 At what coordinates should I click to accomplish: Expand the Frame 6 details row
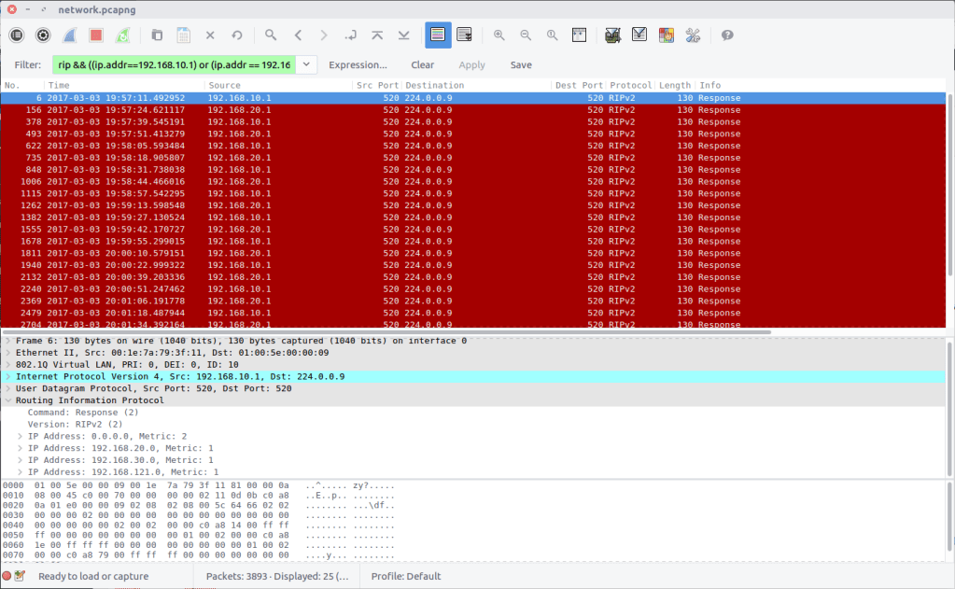click(x=8, y=341)
